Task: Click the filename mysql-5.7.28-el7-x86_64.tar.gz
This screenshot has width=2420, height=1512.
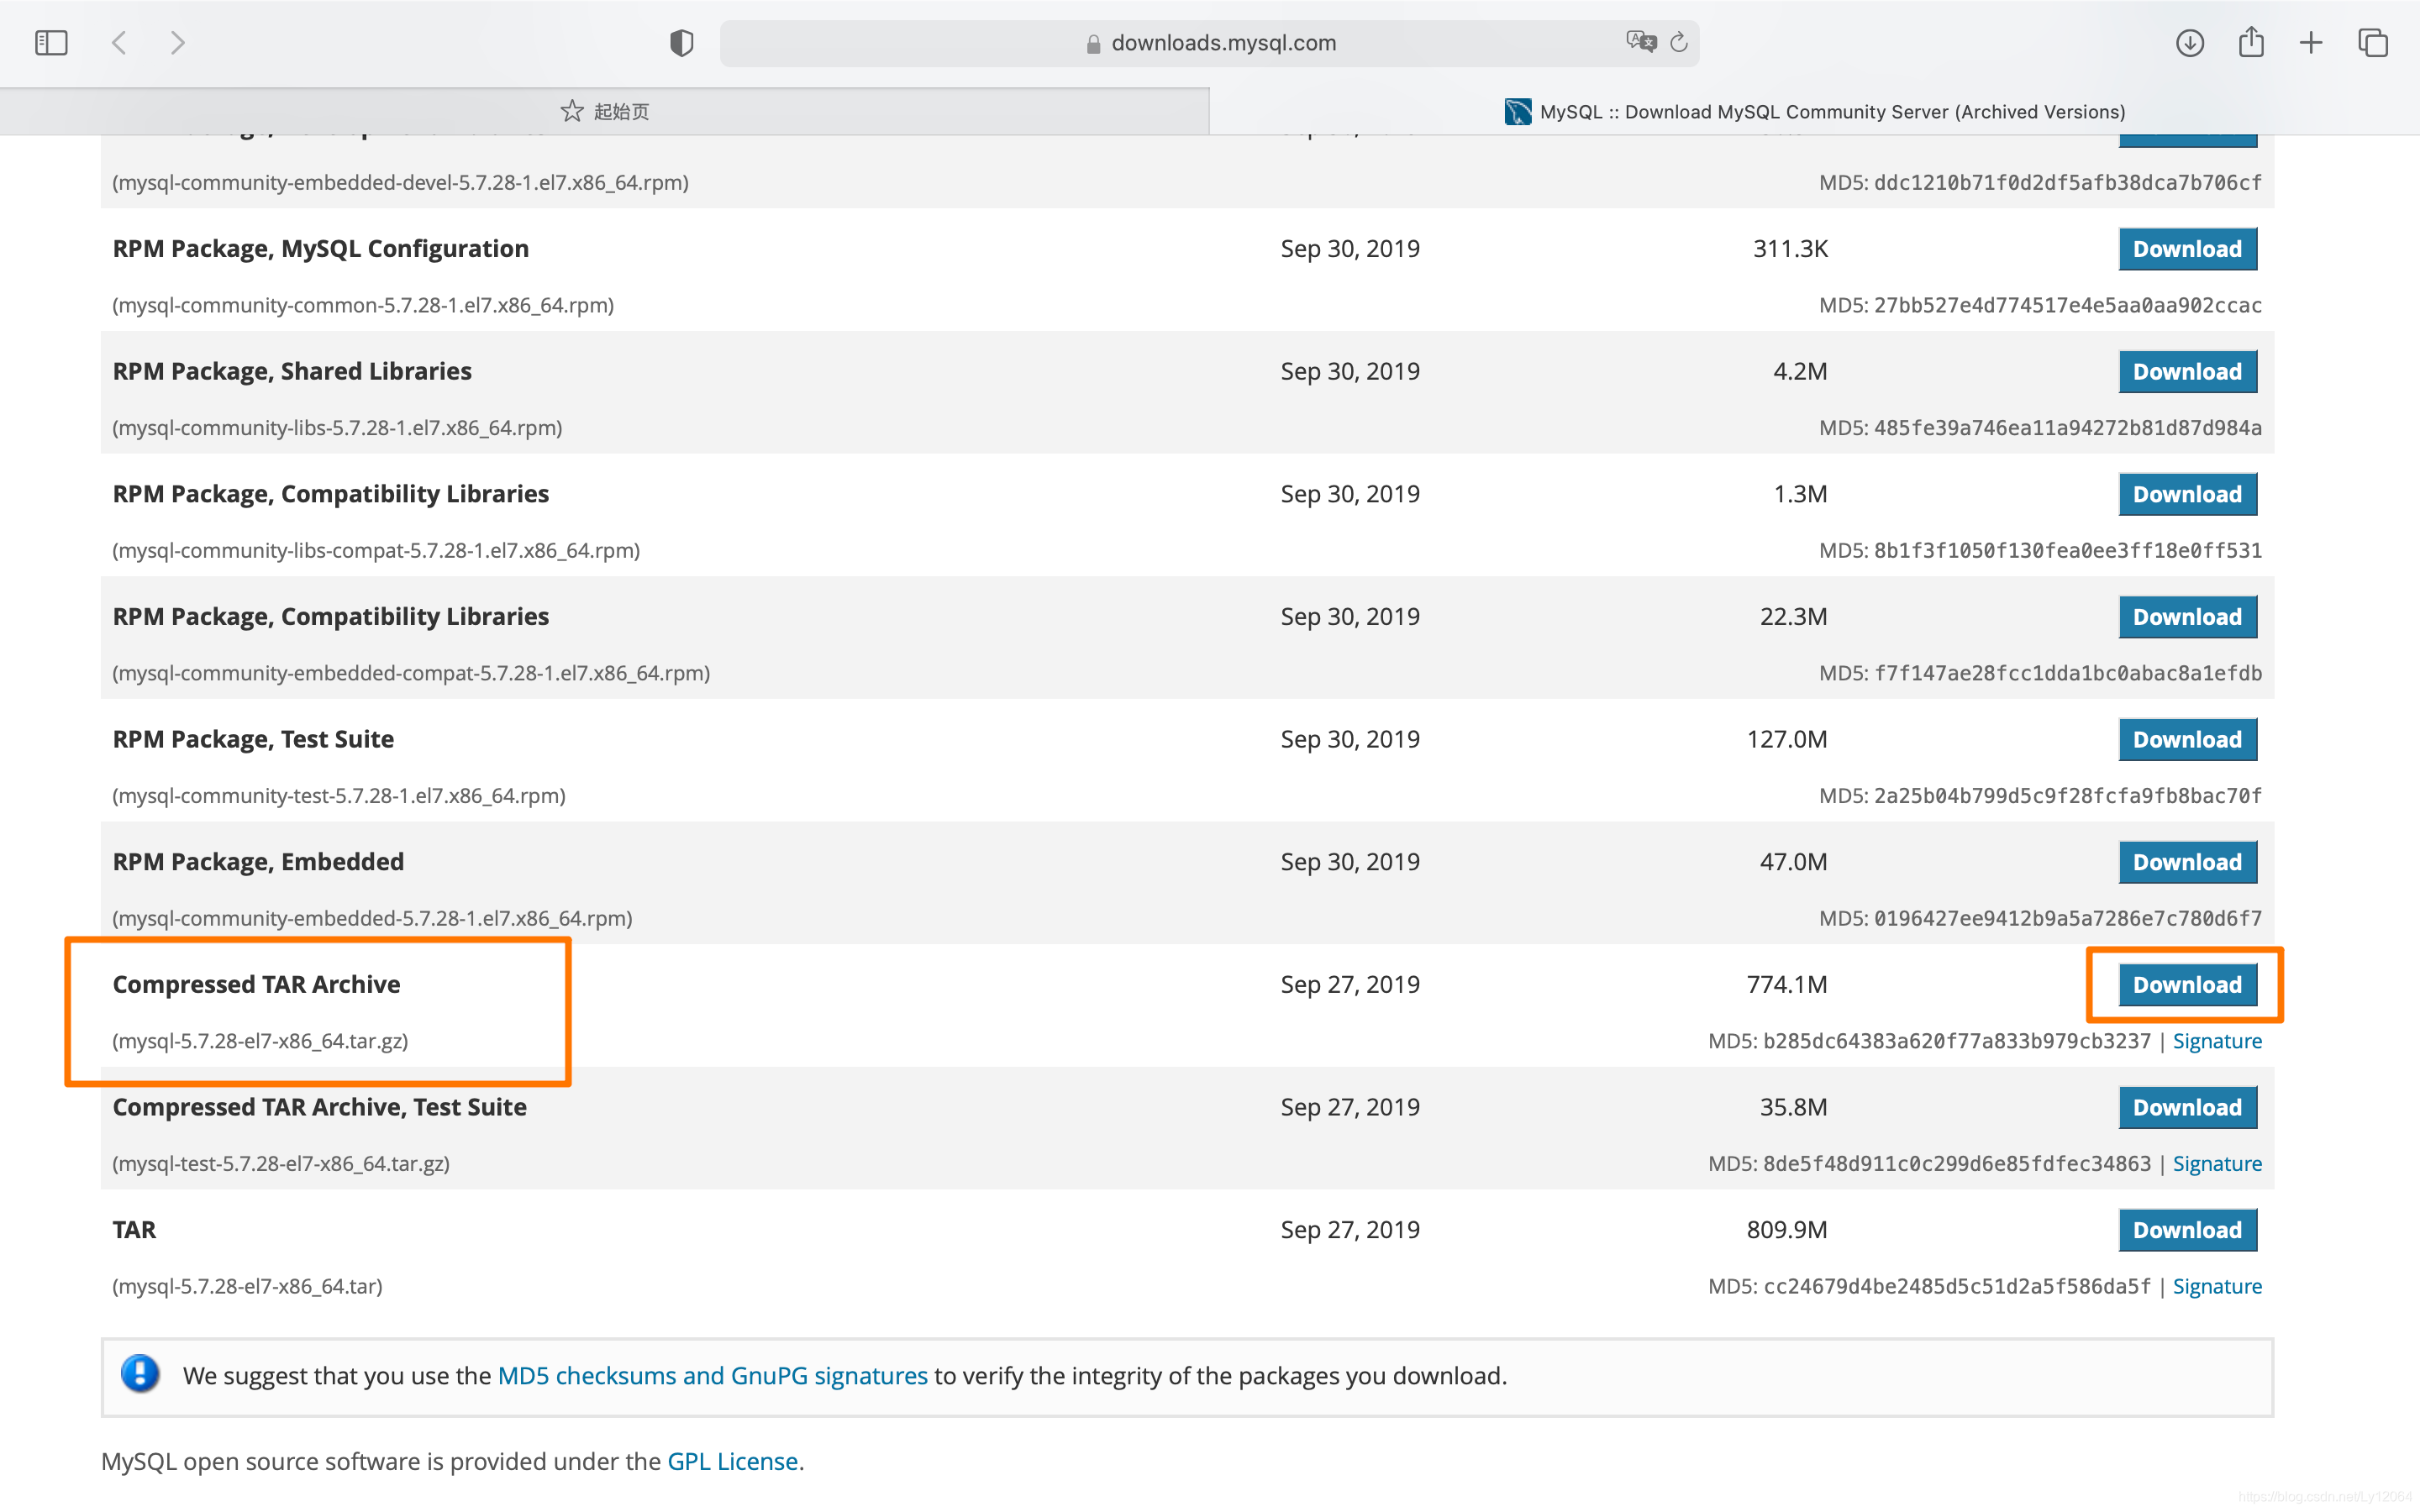Action: [260, 1041]
